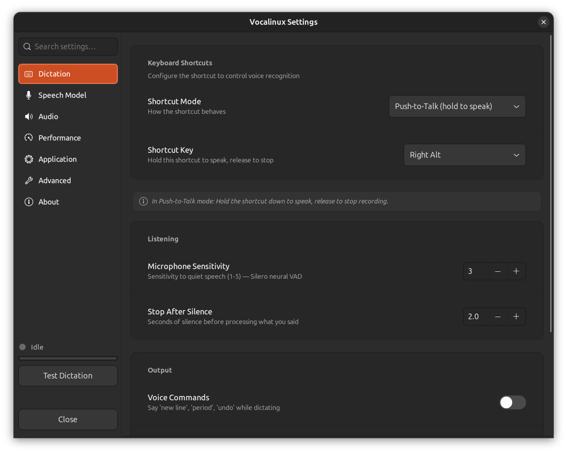Click the Stop After Silence value field
This screenshot has height=453, width=567.
point(476,317)
